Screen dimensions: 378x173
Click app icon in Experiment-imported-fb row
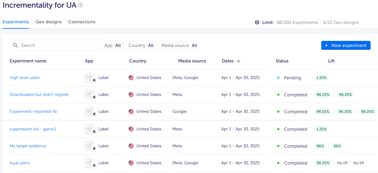(x=89, y=112)
